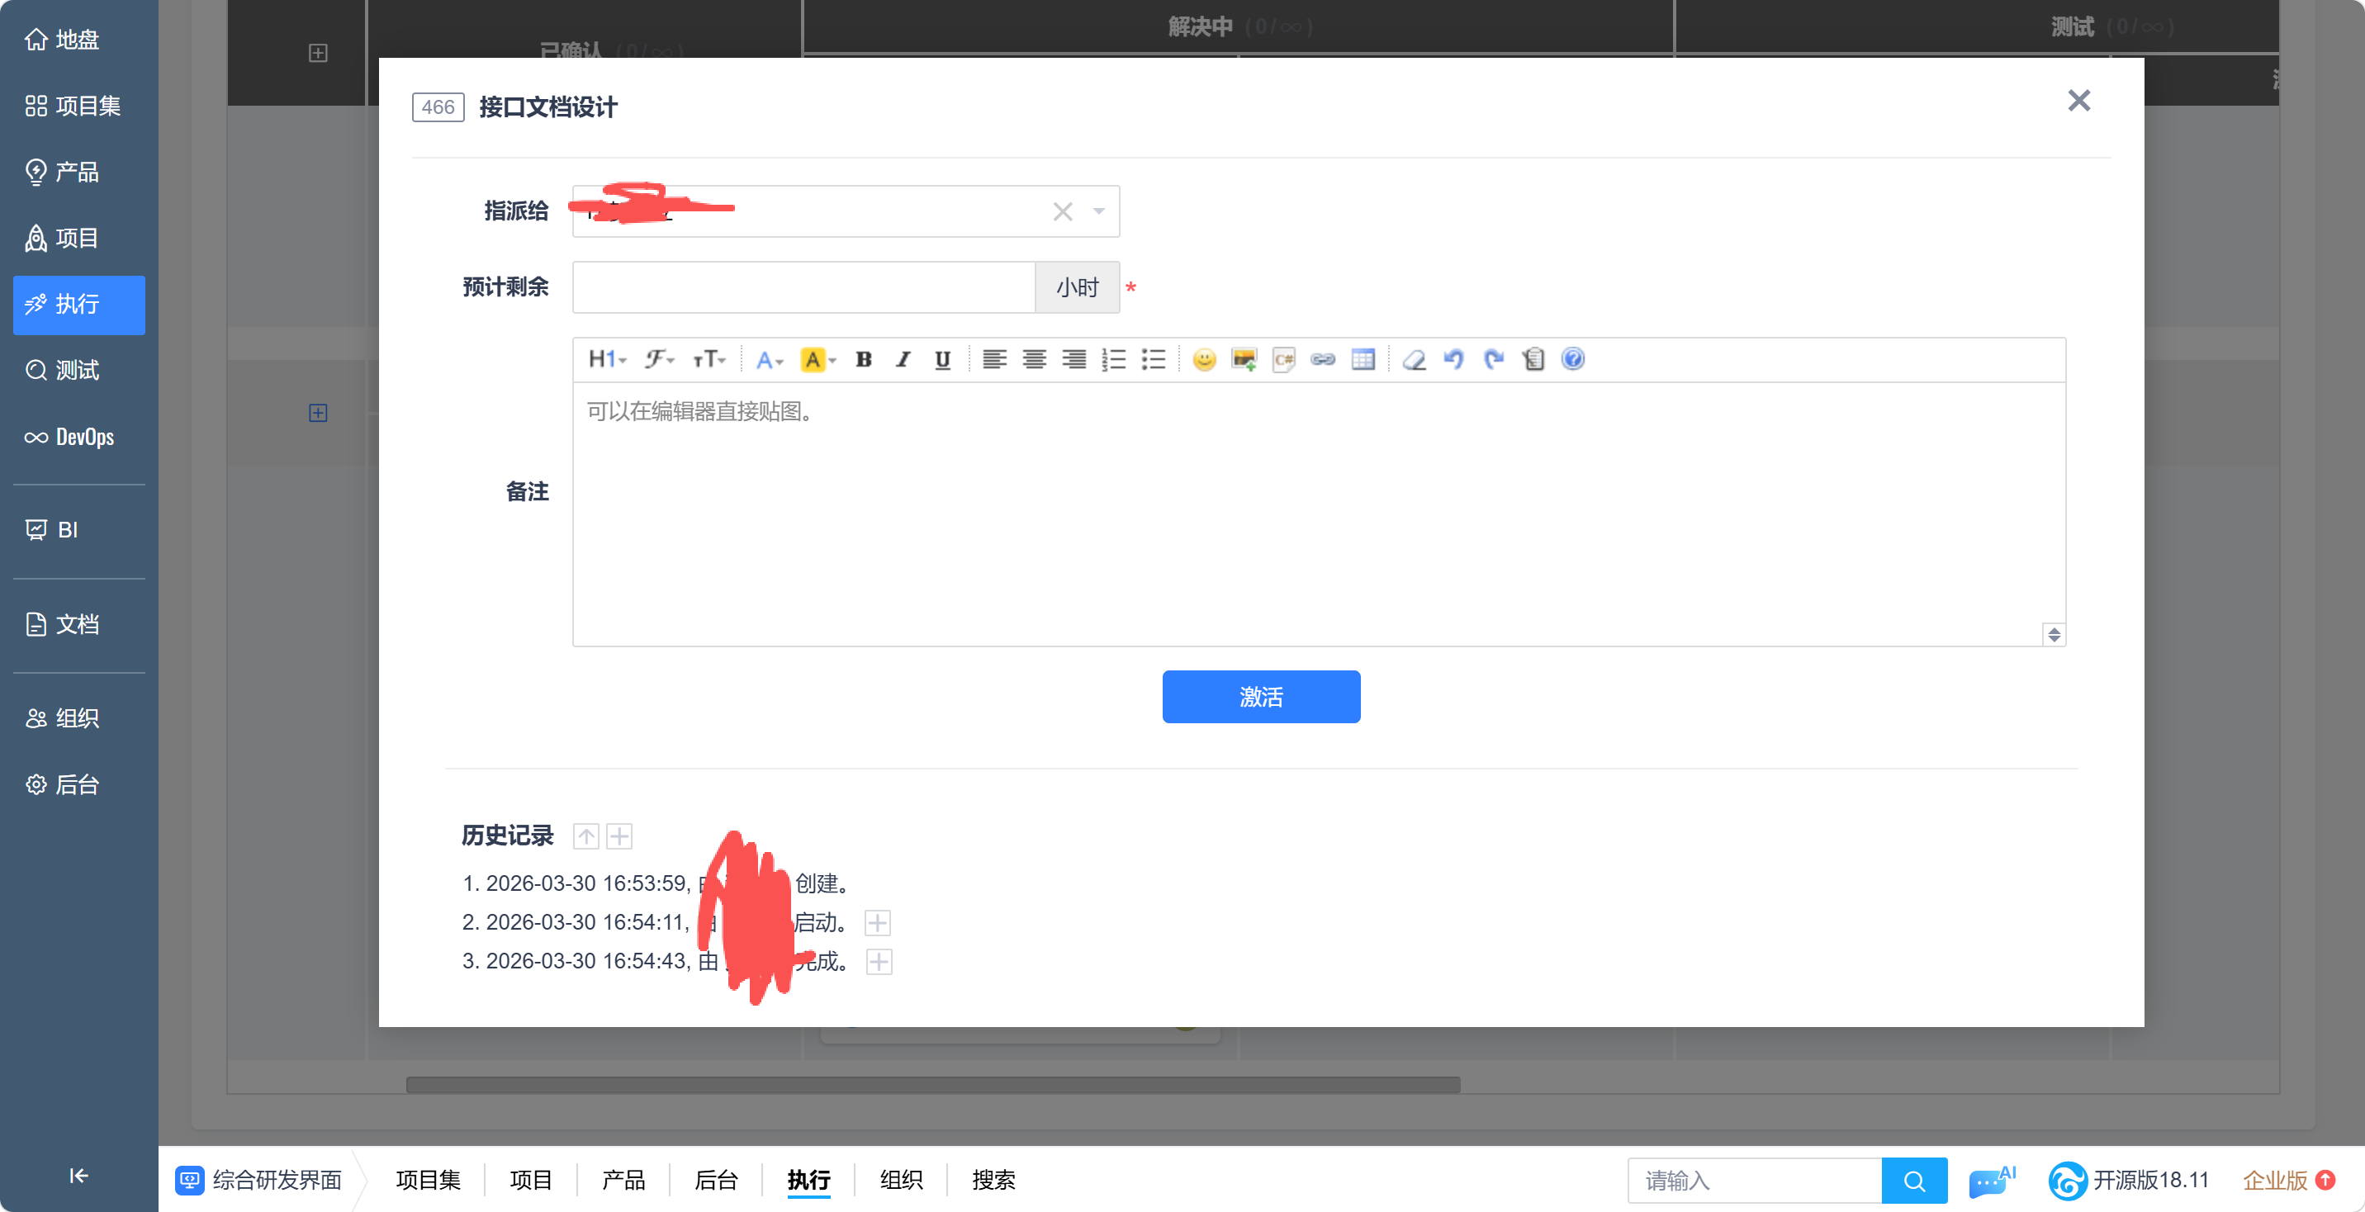Switch to 产品 bottom tab
This screenshot has height=1212, width=2365.
(623, 1180)
